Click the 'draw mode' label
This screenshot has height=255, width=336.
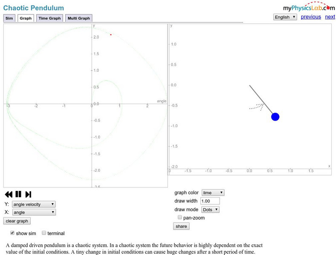pyautogui.click(x=186, y=210)
